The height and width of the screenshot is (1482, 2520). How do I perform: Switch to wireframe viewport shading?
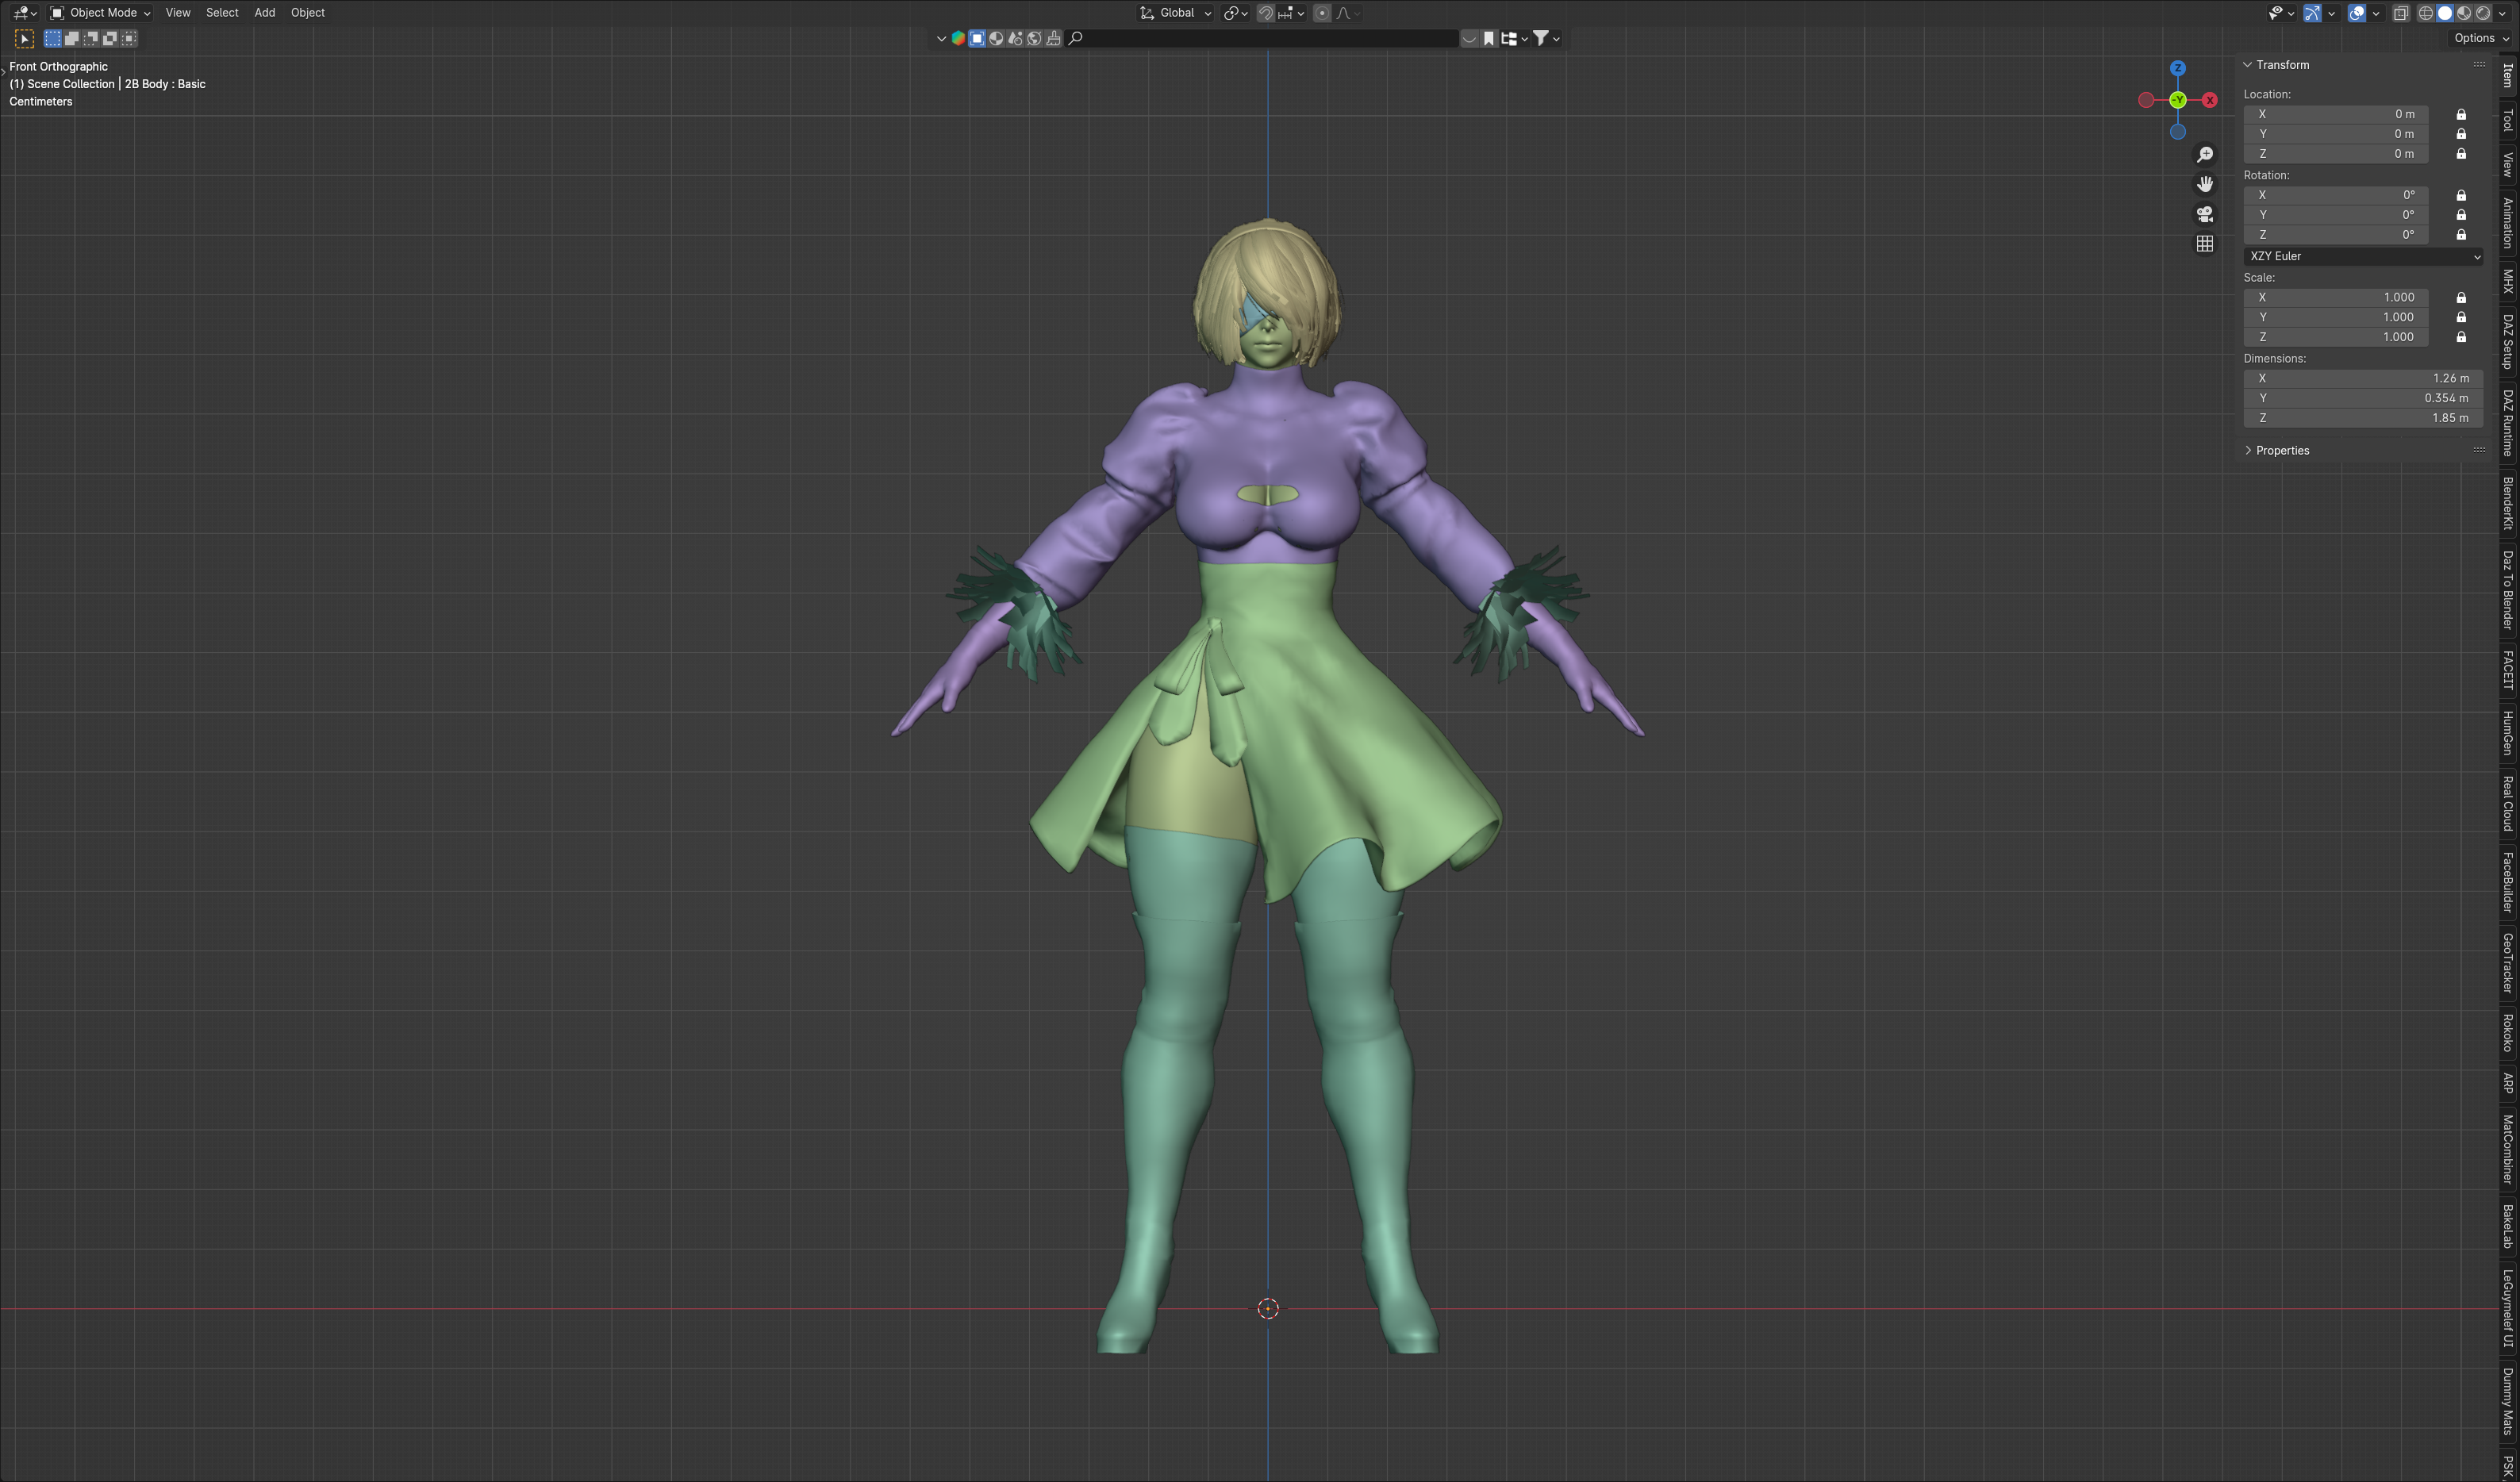tap(2426, 13)
